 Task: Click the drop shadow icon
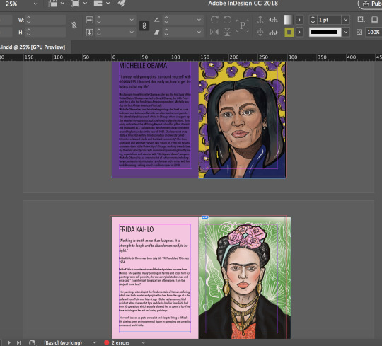point(374,20)
